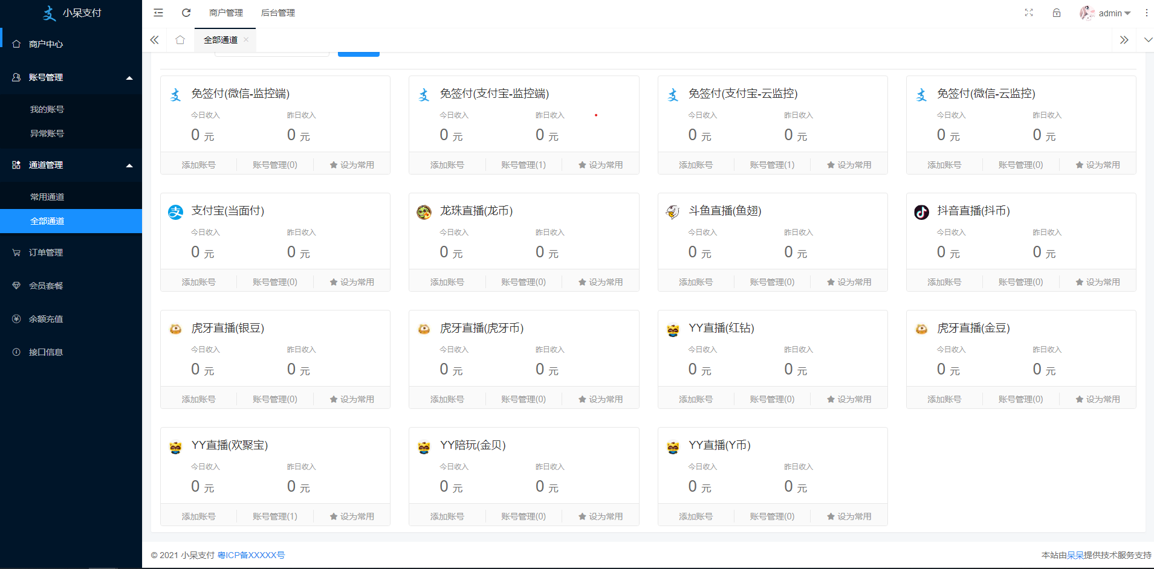Screen dimensions: 1154x569
Task: Click the Alipay face-to-face pay icon
Action: (x=175, y=212)
